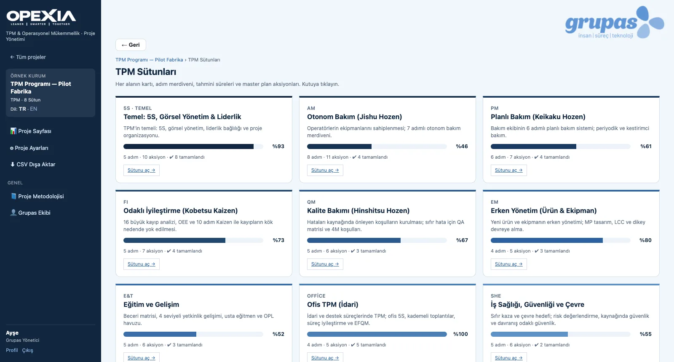This screenshot has height=362, width=674.
Task: Open Proje Ayarları in the sidebar
Action: 51,148
